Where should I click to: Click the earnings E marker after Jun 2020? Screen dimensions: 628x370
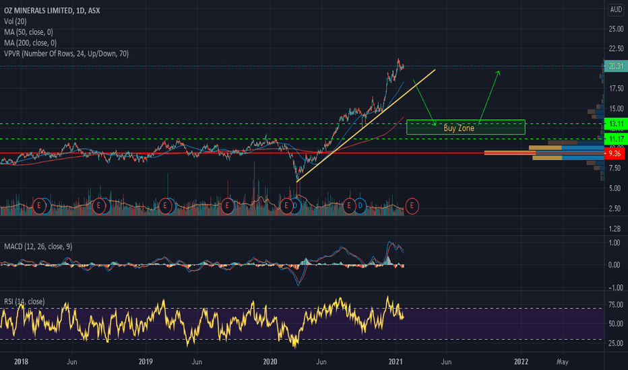[349, 206]
